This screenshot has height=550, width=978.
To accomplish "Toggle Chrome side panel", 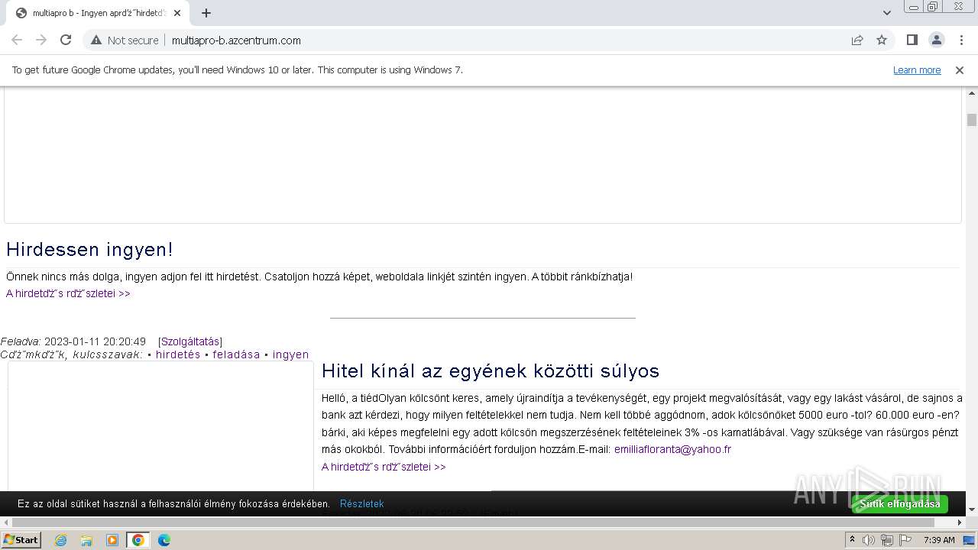I will 912,40.
